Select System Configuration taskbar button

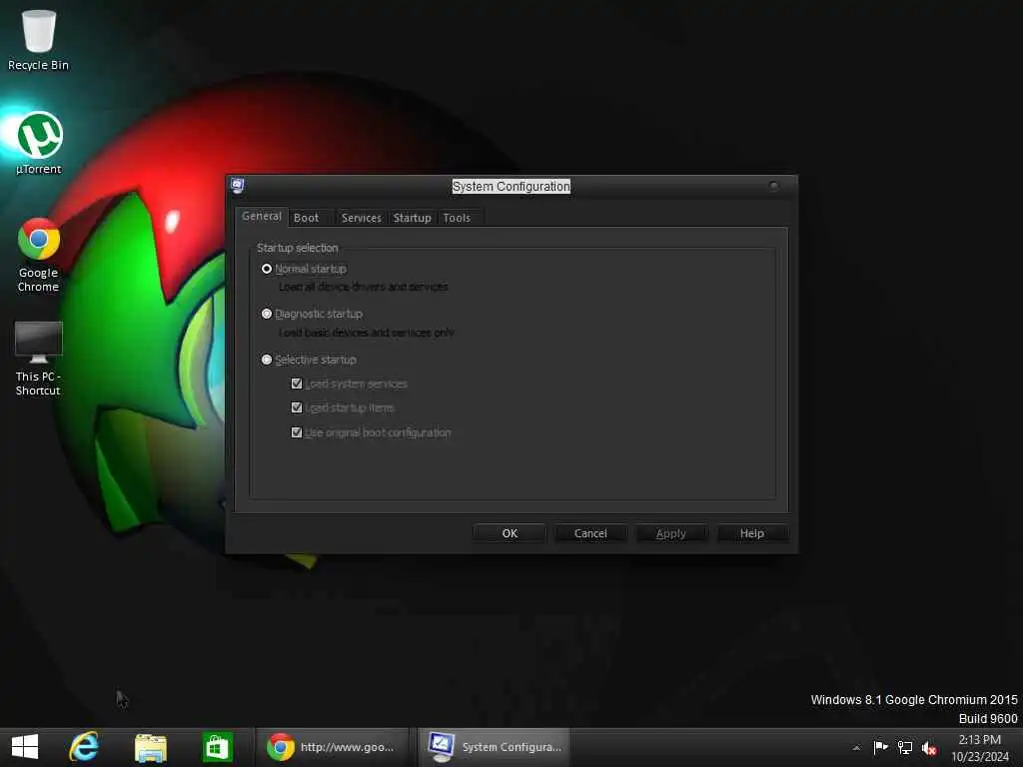click(x=494, y=747)
